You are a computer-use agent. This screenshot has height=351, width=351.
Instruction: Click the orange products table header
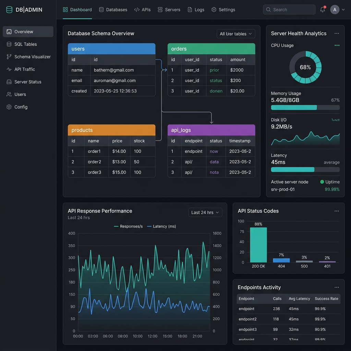111,130
